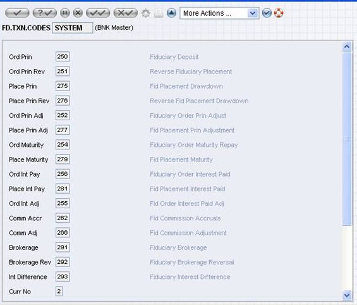Click the delete (X circle) toolbar icon
This screenshot has width=357, height=305.
(78, 13)
